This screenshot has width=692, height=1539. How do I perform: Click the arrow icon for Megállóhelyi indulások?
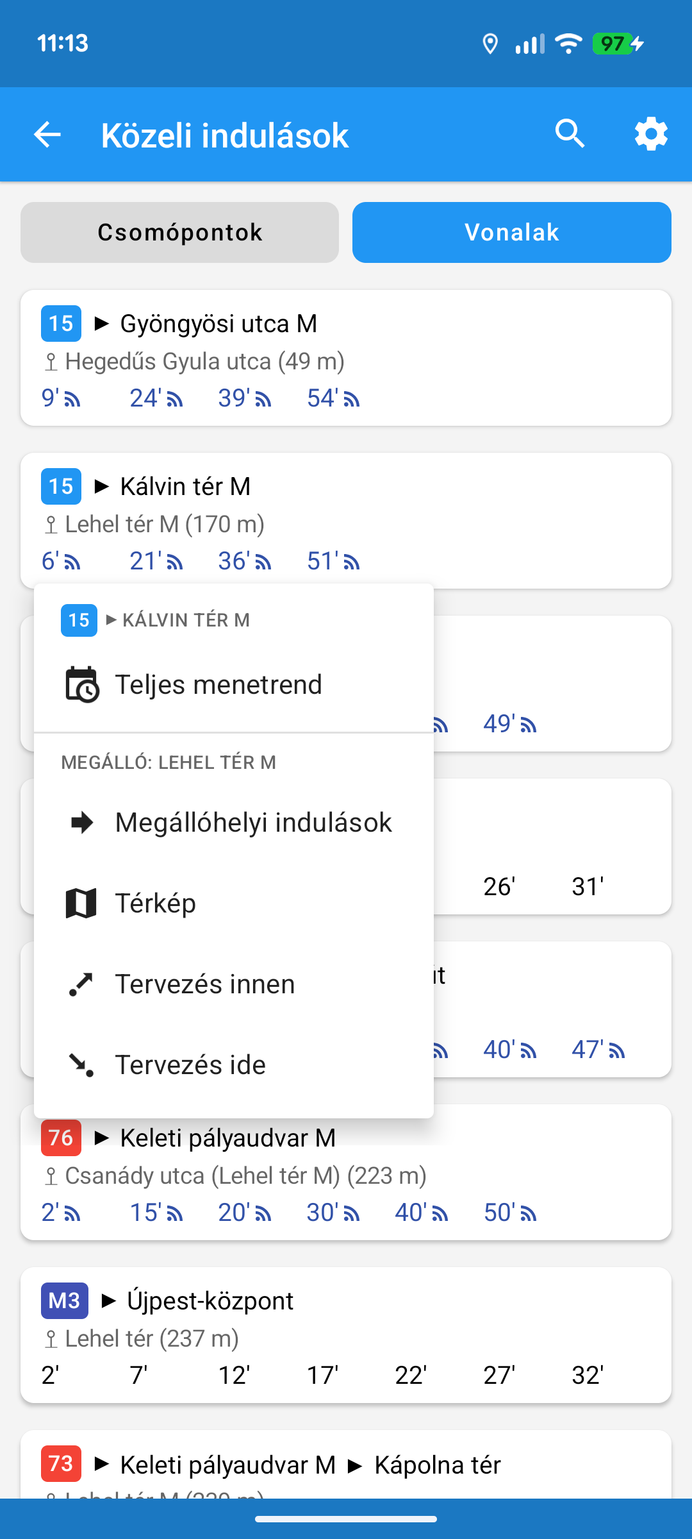tap(82, 822)
